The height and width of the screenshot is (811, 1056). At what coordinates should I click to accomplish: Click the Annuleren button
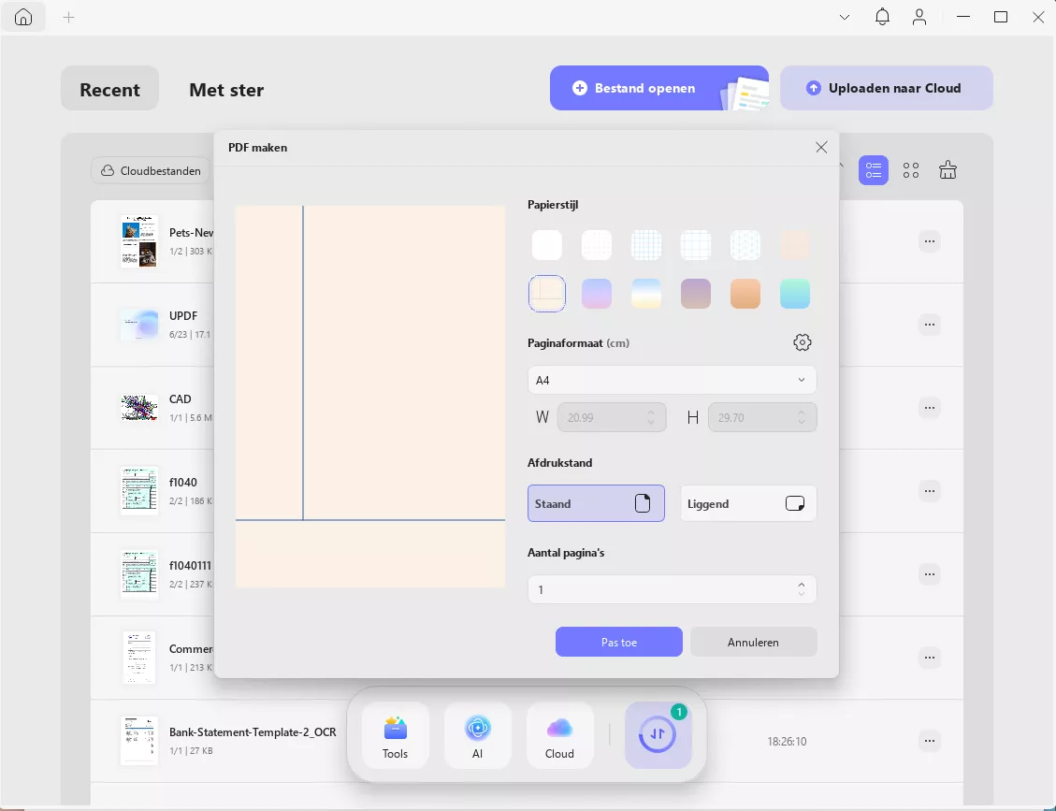pos(754,642)
